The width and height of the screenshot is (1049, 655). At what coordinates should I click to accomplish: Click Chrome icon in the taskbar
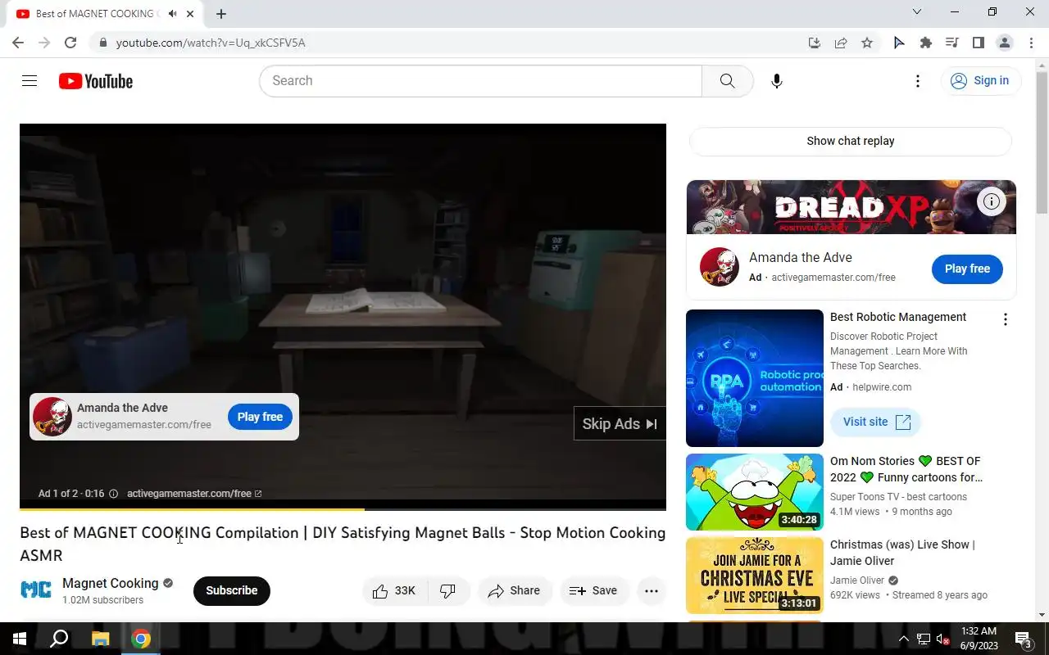(141, 639)
